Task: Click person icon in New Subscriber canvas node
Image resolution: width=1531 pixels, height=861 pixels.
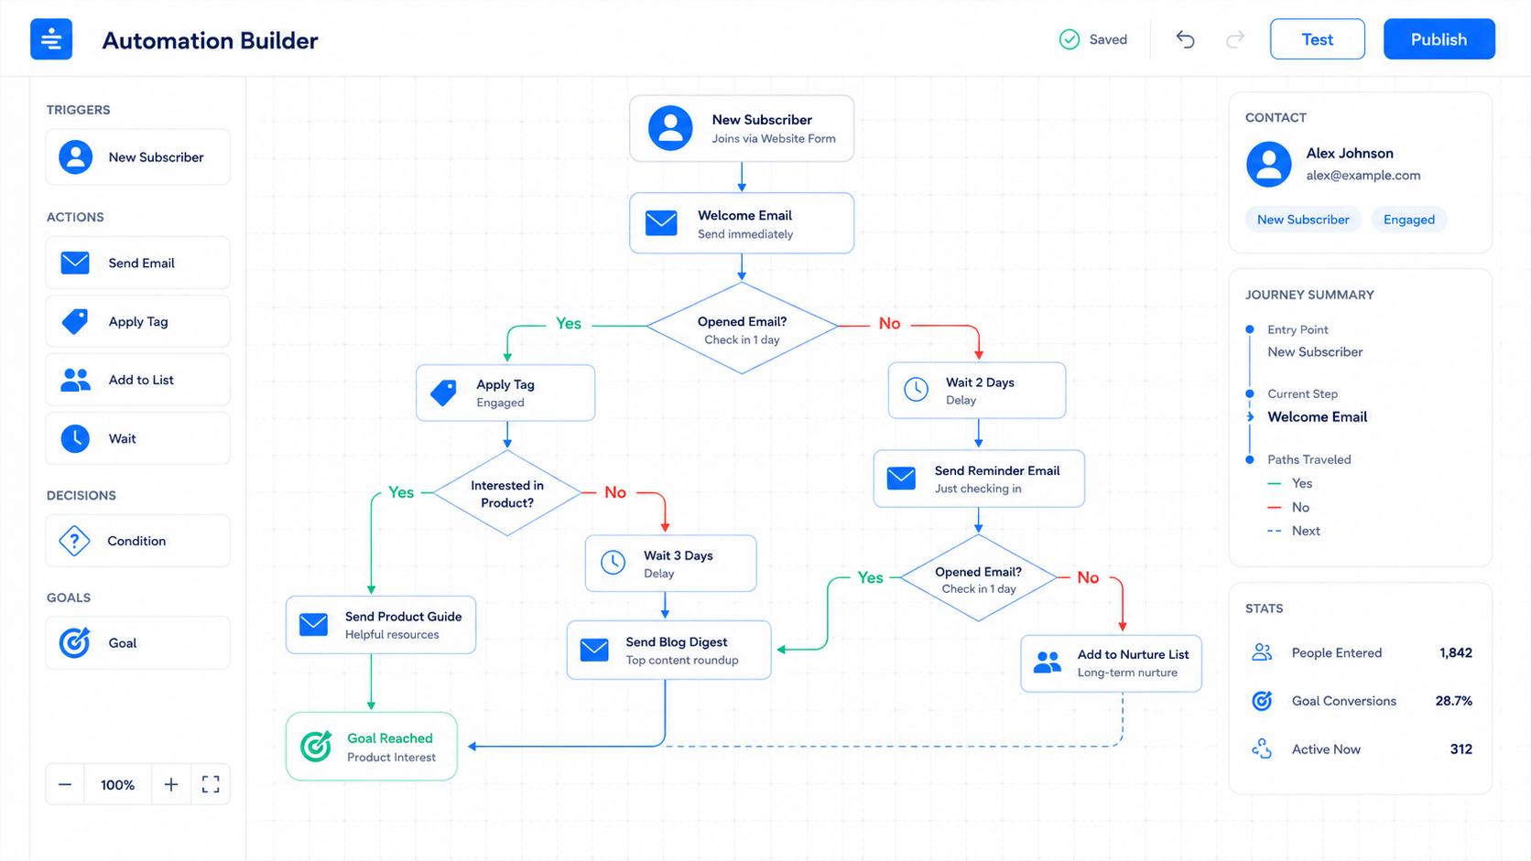Action: coord(670,128)
